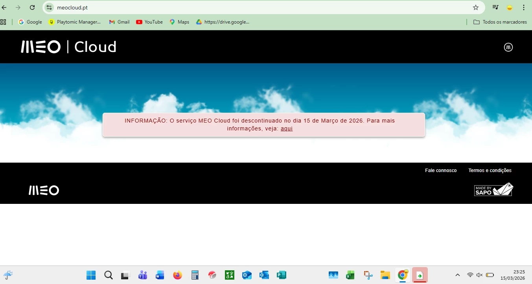Image resolution: width=532 pixels, height=284 pixels.
Task: Follow the 'aqui' link in the notice
Action: 287,128
